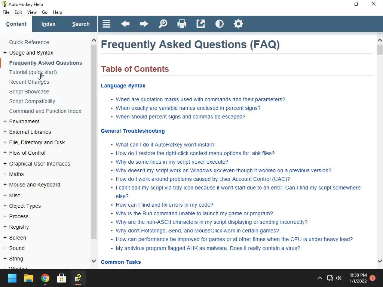Open the Go menu

pos(45,12)
